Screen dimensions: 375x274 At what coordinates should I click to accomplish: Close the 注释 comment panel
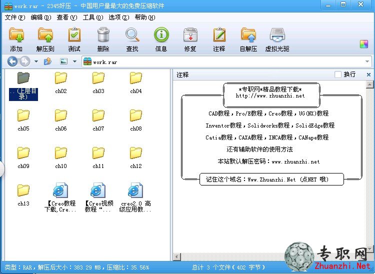(368, 75)
